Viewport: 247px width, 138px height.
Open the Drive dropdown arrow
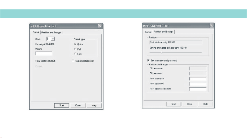pos(53,39)
